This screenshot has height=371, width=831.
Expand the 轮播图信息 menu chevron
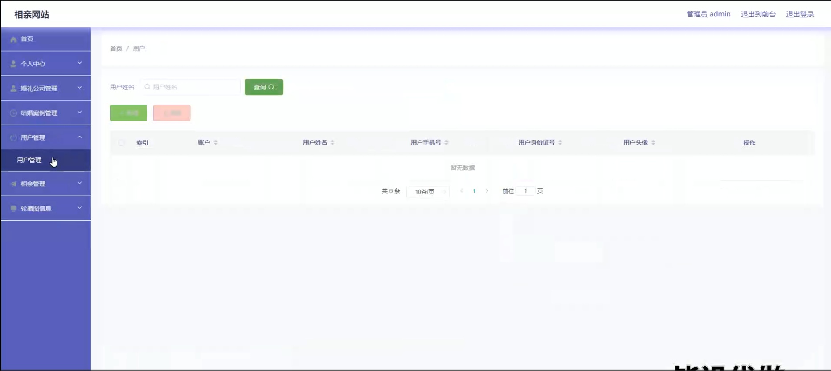pos(80,207)
